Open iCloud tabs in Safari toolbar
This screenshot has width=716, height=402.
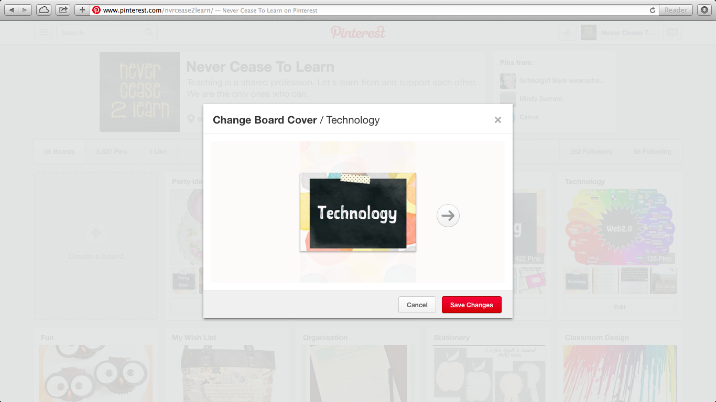tap(44, 10)
